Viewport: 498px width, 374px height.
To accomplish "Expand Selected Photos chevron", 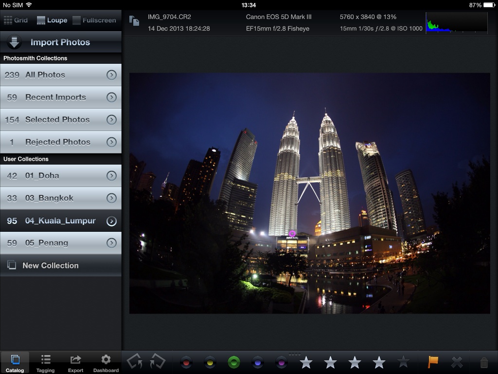I will coord(111,120).
